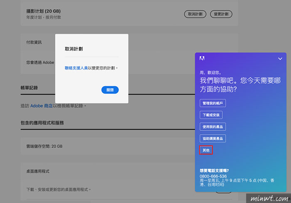Click the 包含的應用程式和服務 heading

pos(42,123)
